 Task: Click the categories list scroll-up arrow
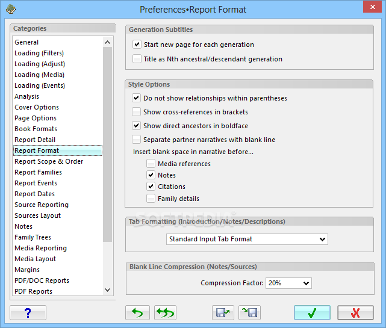107,42
